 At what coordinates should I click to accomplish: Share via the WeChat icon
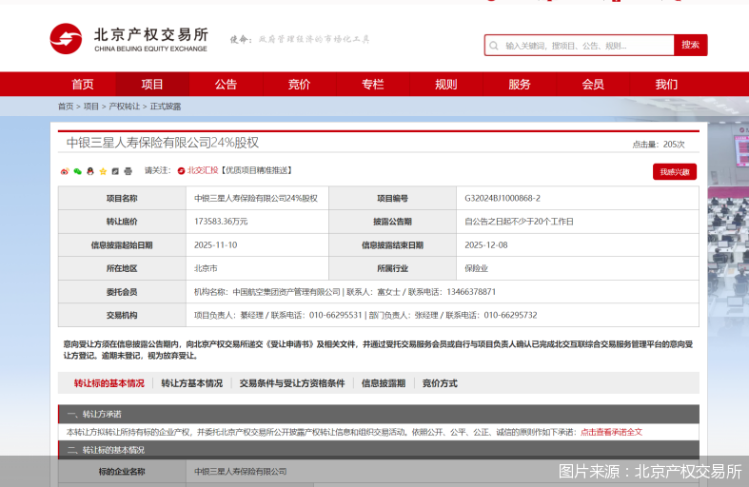[x=77, y=171]
